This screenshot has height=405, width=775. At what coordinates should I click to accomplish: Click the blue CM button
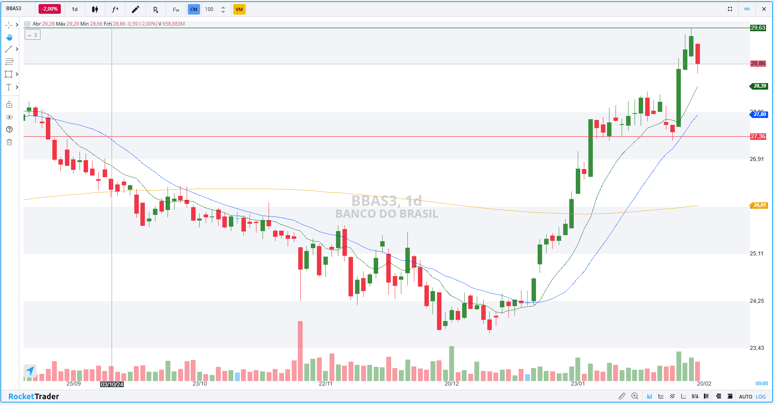(x=194, y=9)
